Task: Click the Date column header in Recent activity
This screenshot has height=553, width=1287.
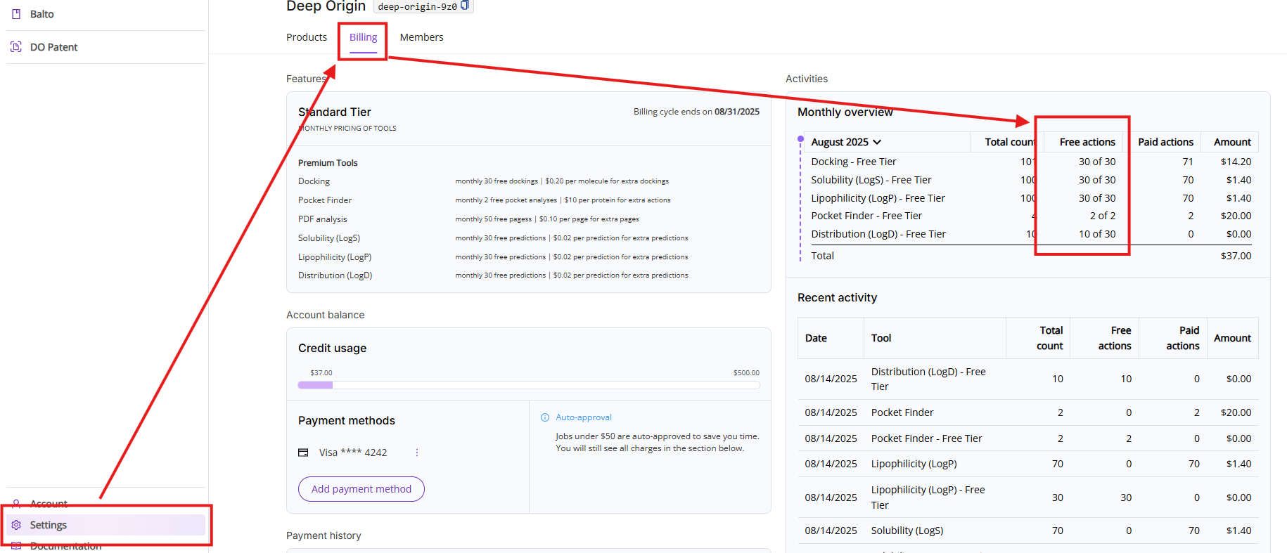Action: coord(816,338)
